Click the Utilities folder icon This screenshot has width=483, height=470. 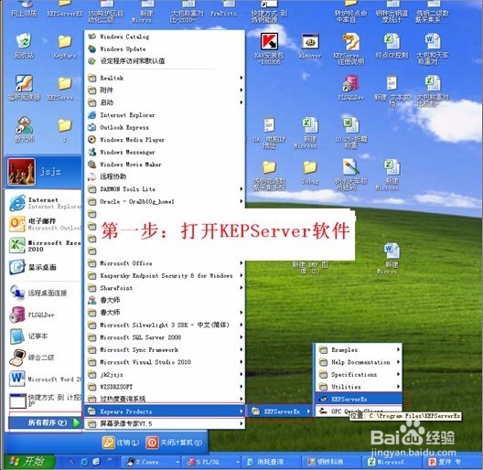coord(323,387)
